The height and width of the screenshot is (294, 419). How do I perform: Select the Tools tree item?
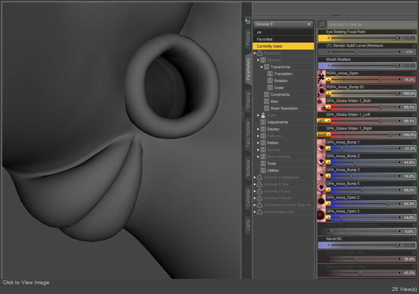coord(271,164)
